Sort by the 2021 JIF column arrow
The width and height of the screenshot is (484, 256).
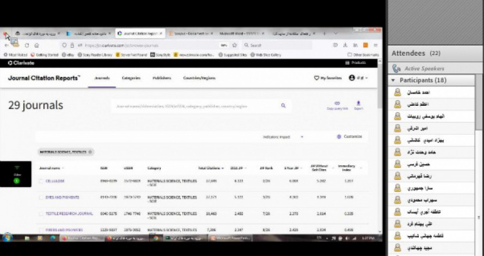point(246,168)
